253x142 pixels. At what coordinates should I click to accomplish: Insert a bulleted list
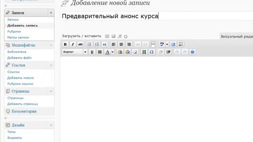89,44
